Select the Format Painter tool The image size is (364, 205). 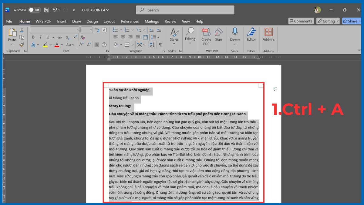[22, 44]
